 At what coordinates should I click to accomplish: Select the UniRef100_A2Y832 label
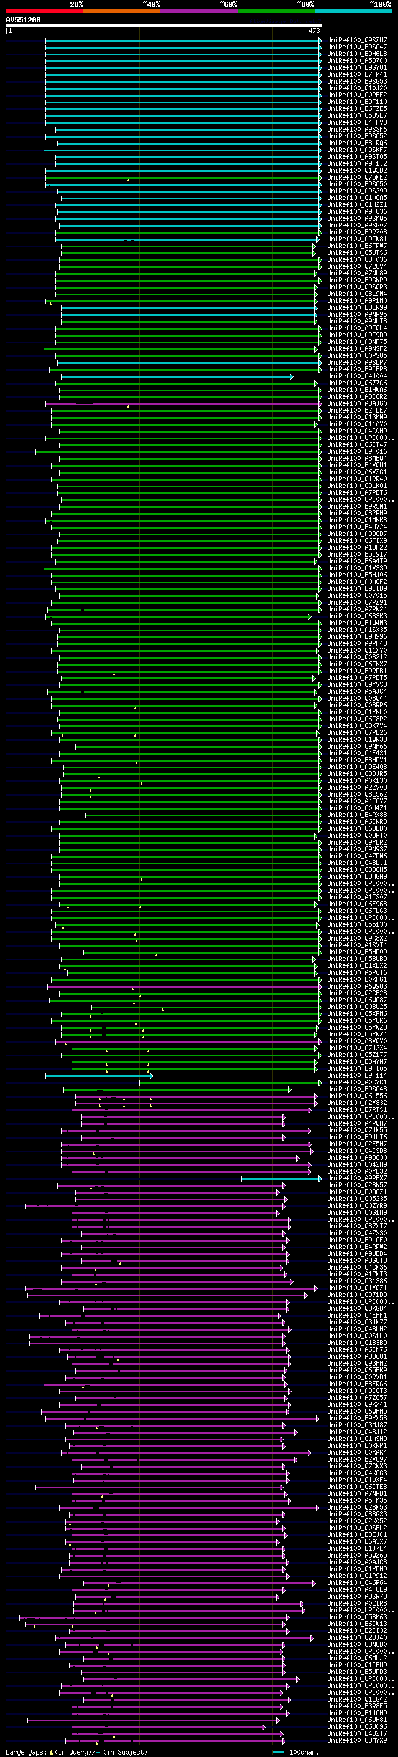pyautogui.click(x=357, y=1103)
